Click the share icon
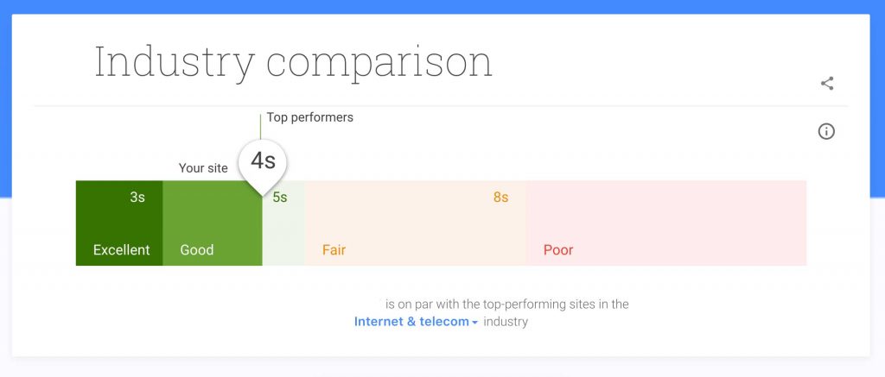885x377 pixels. click(827, 84)
